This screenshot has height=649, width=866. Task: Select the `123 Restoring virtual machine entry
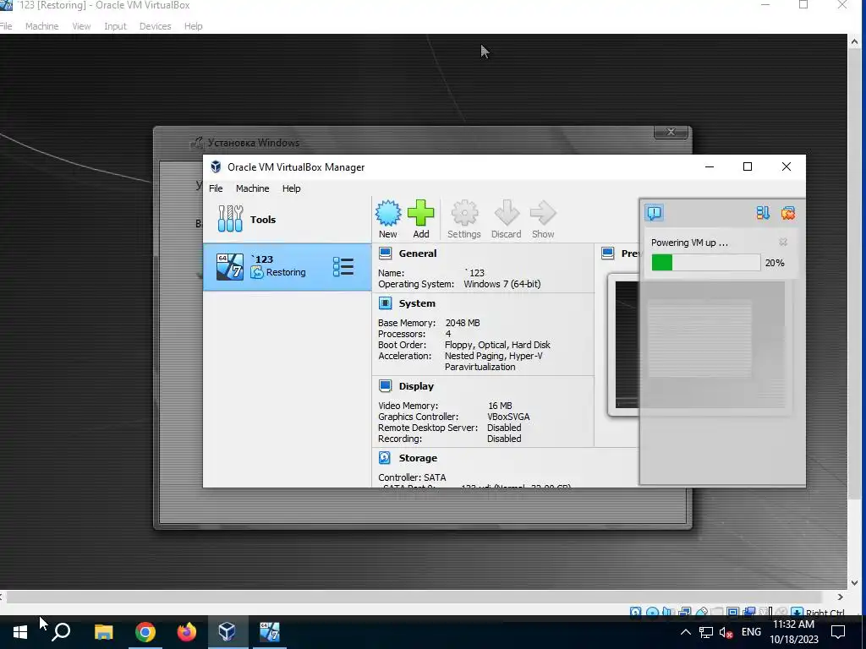click(x=288, y=267)
